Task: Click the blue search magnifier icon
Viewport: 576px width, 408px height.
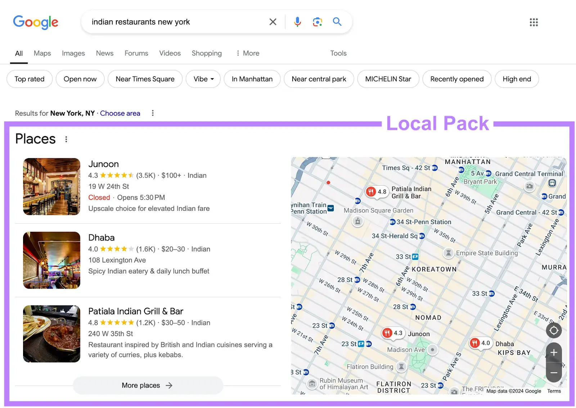Action: (337, 22)
